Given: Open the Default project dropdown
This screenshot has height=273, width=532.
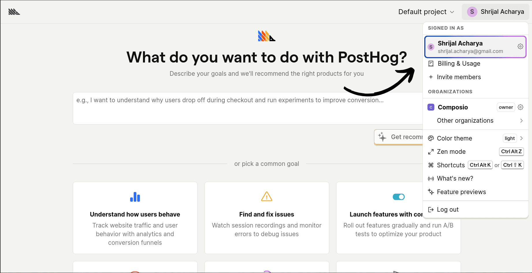Looking at the screenshot, I should point(426,12).
